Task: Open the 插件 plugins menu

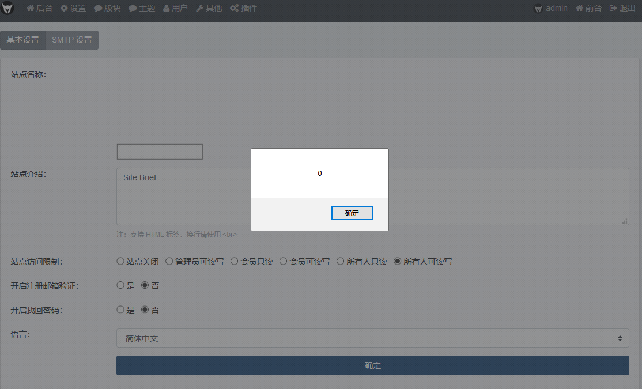Action: click(243, 8)
